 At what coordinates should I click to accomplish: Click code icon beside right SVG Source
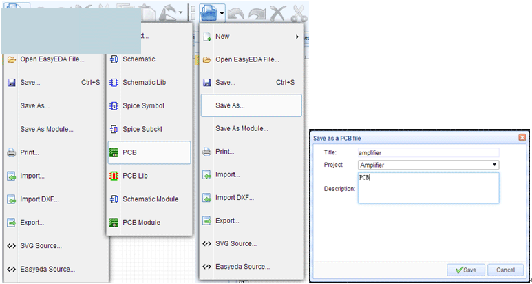point(206,243)
